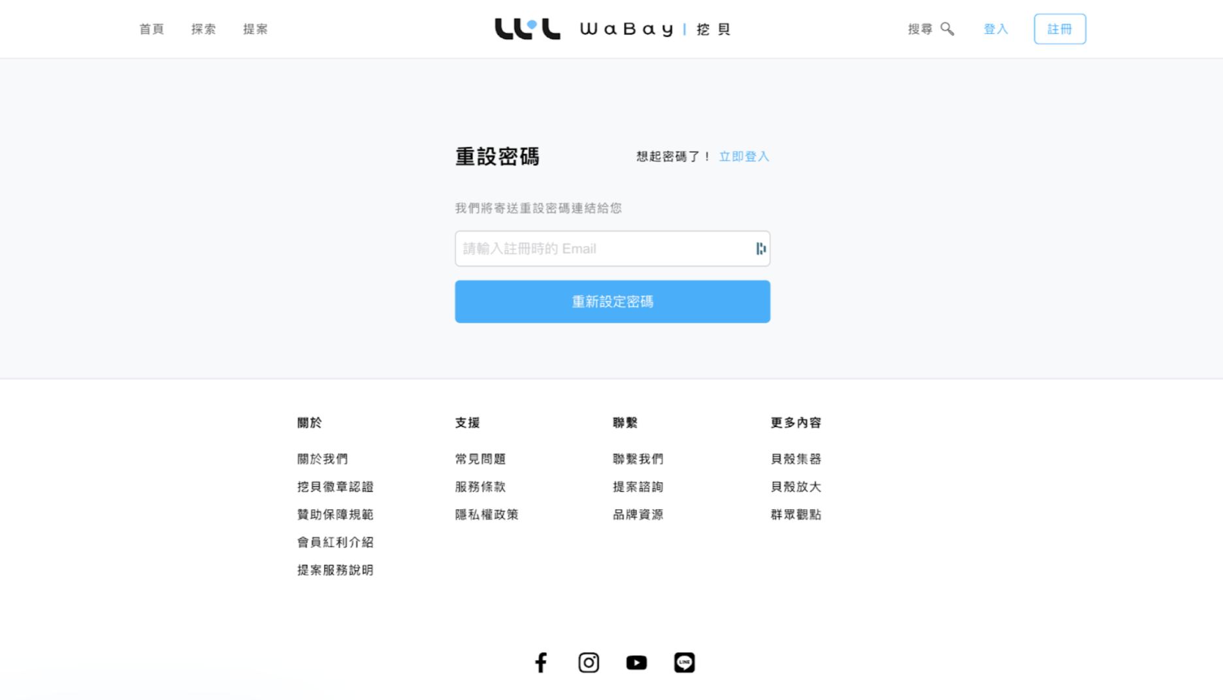
Task: Open the Facebook social icon
Action: point(541,662)
